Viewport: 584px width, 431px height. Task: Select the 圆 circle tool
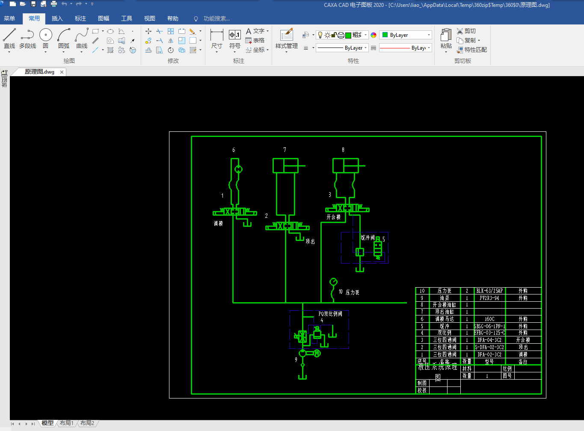point(46,39)
